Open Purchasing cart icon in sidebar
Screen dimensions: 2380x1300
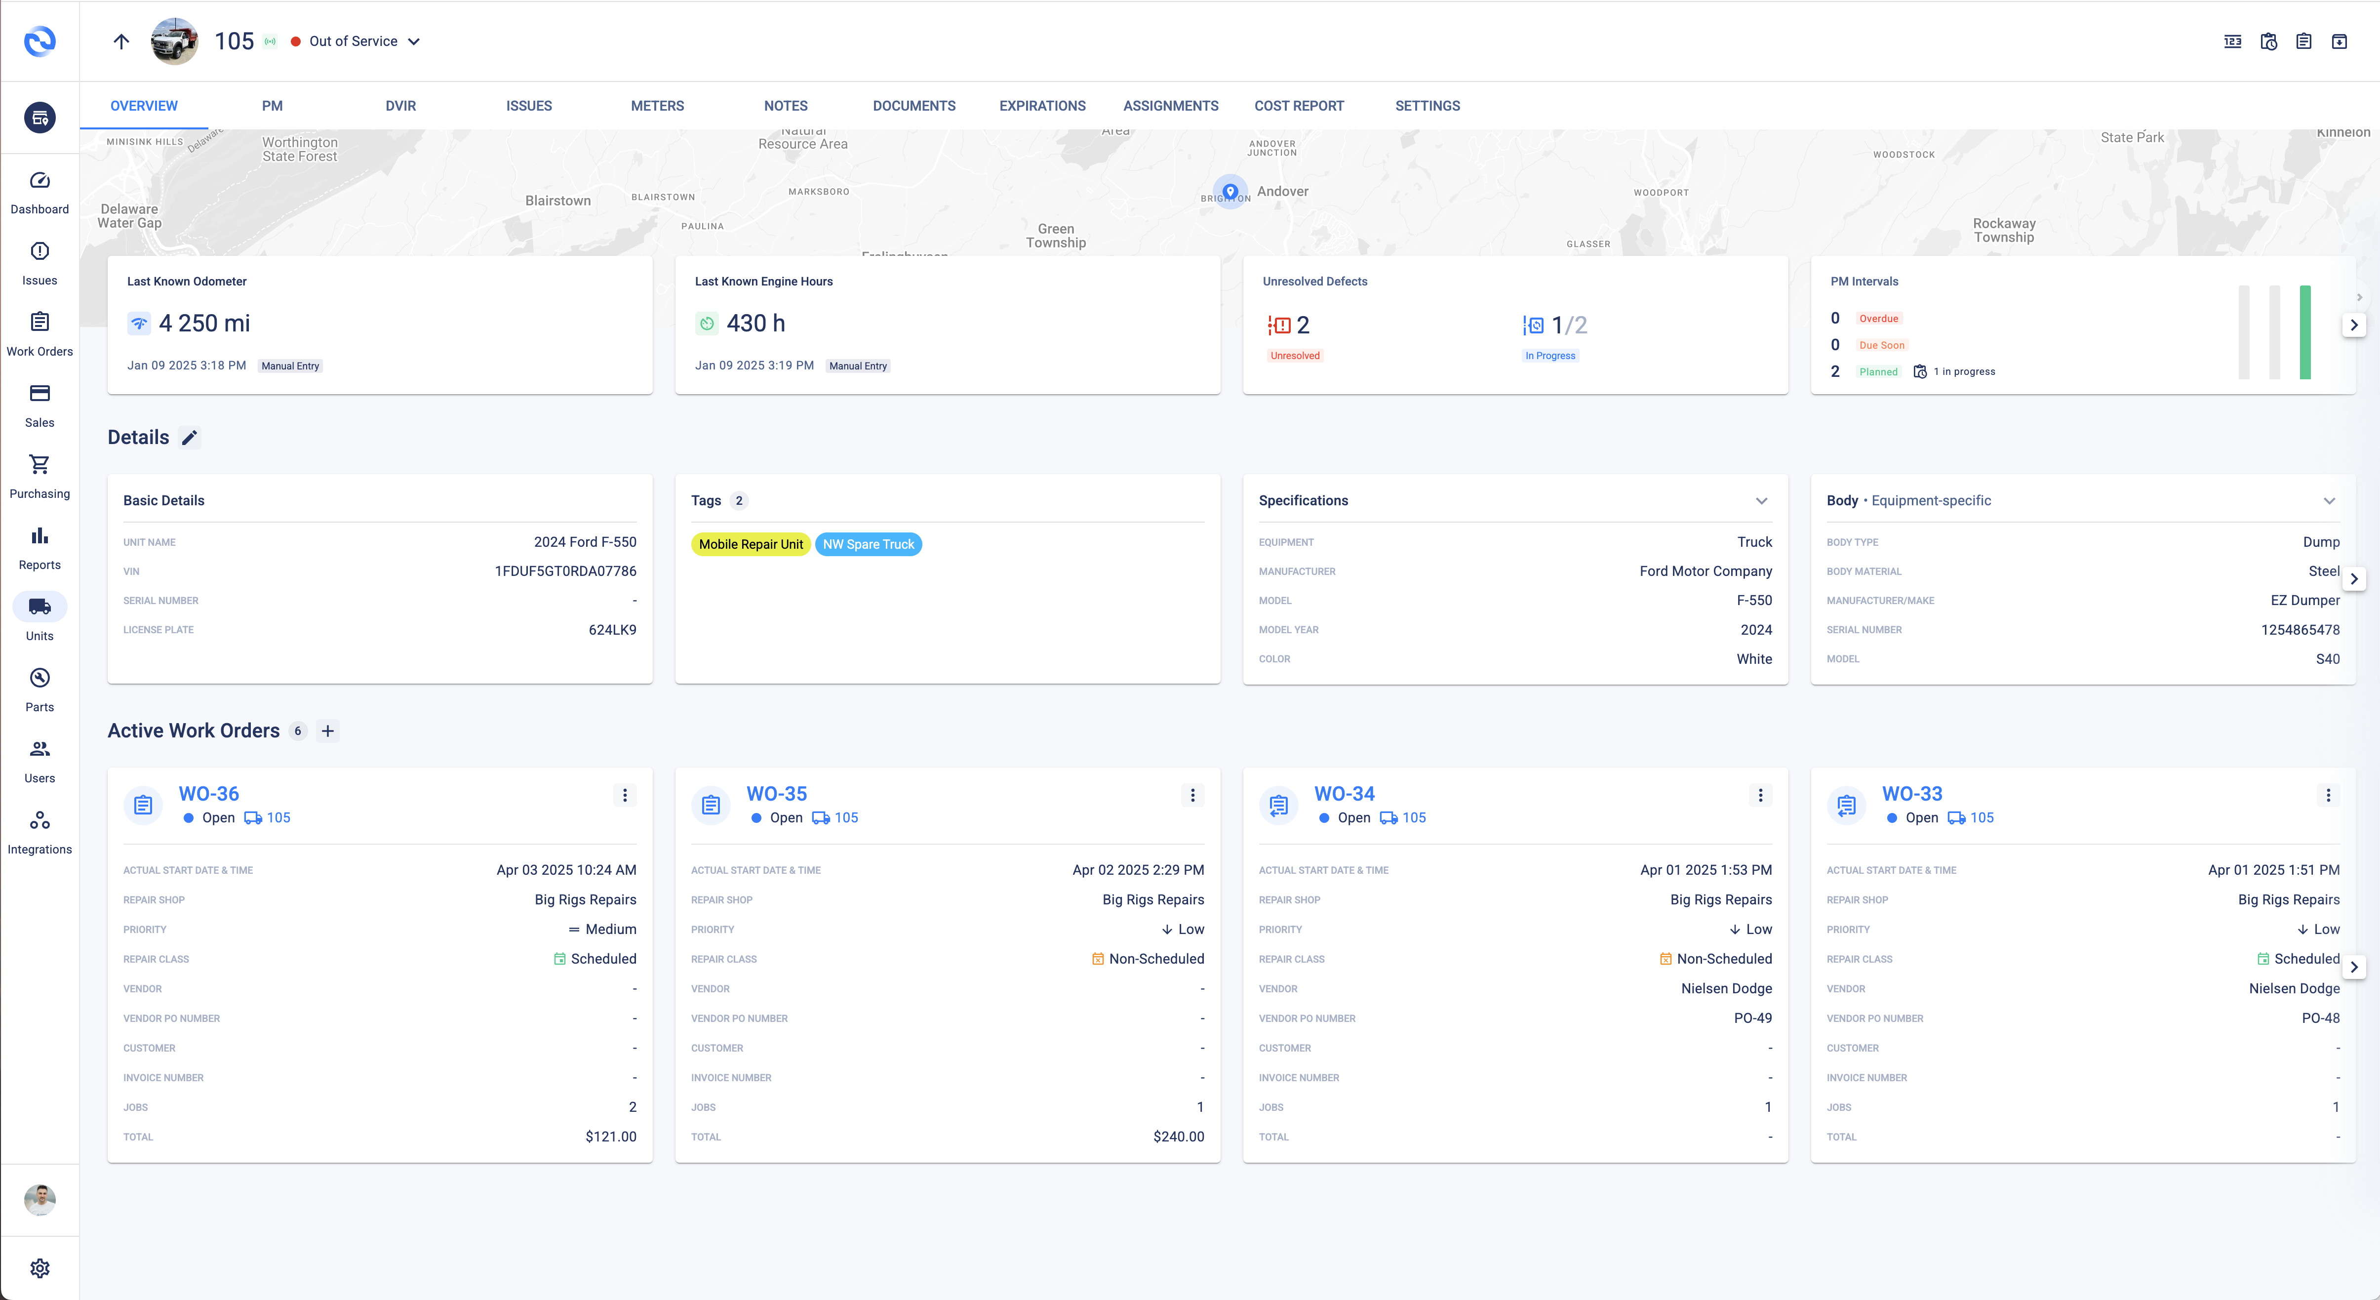pyautogui.click(x=39, y=465)
